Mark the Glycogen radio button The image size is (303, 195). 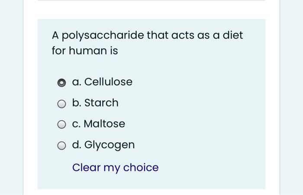[62, 146]
